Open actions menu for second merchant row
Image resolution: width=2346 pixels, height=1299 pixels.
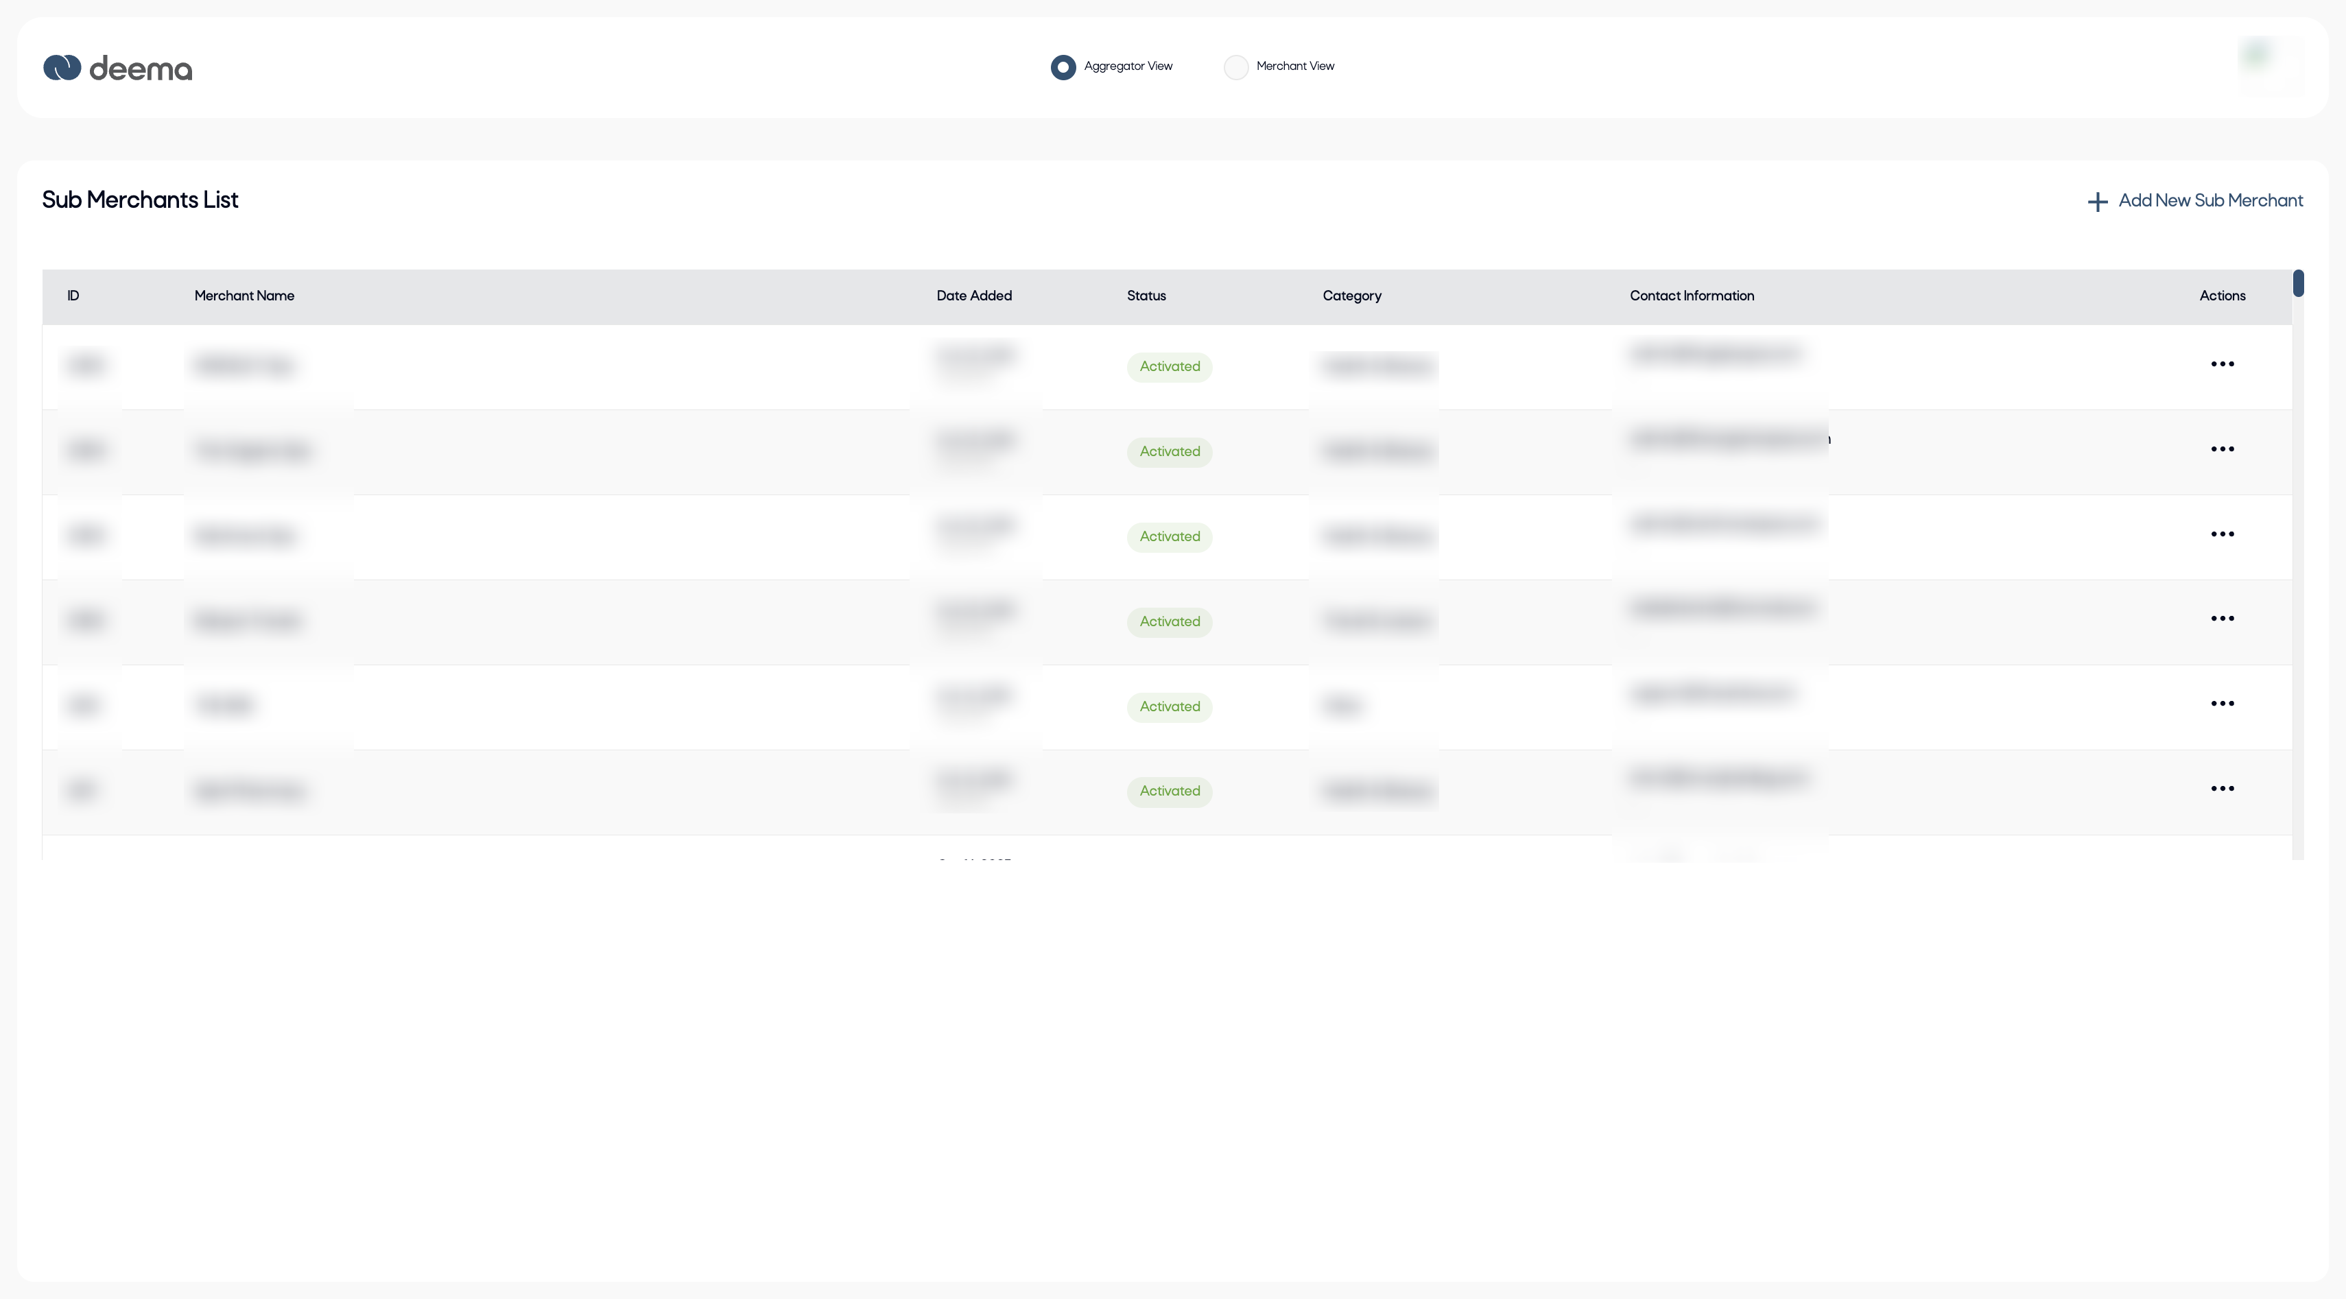(x=2222, y=450)
